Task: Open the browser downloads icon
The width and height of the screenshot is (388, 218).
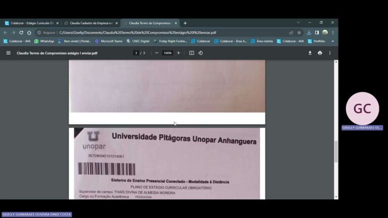Action: point(309,33)
